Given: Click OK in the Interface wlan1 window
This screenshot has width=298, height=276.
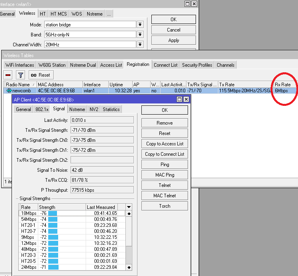Looking at the screenshot, I should click(x=174, y=20).
